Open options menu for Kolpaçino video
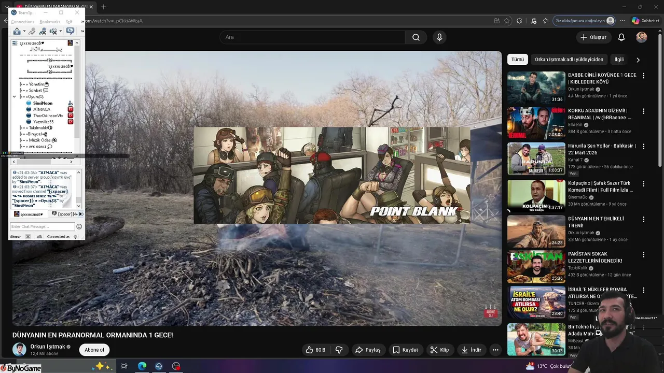The height and width of the screenshot is (373, 664). (x=643, y=184)
